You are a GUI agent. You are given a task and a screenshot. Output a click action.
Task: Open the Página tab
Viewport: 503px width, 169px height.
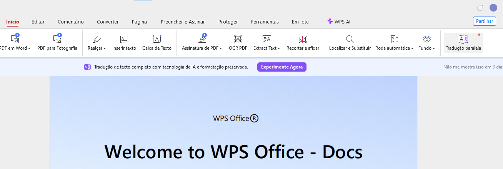(x=139, y=22)
